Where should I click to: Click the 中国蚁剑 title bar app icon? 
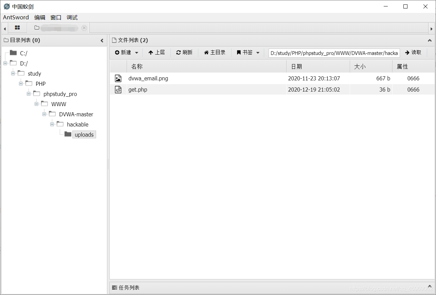coord(6,6)
